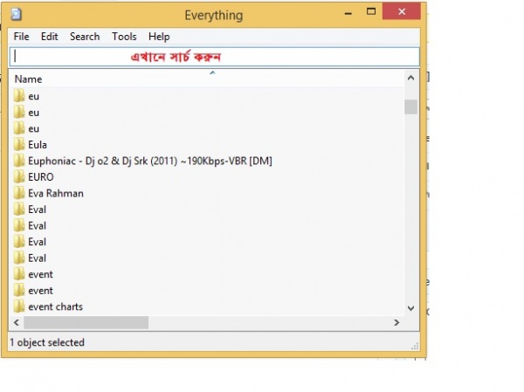Click the 1 object selected status text
This screenshot has width=524, height=392.
pos(47,342)
